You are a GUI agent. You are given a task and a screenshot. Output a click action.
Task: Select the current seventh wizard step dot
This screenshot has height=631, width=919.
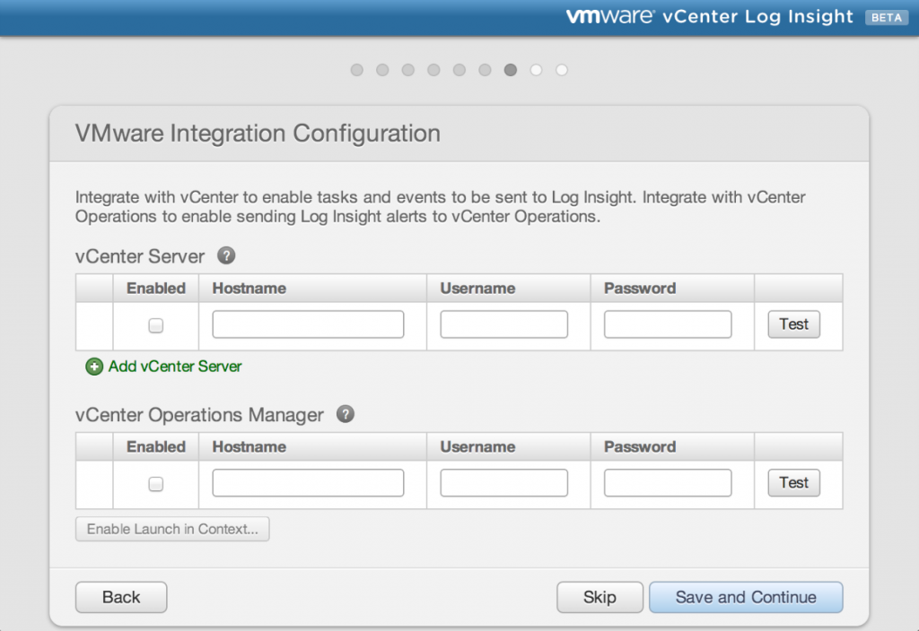(x=511, y=70)
